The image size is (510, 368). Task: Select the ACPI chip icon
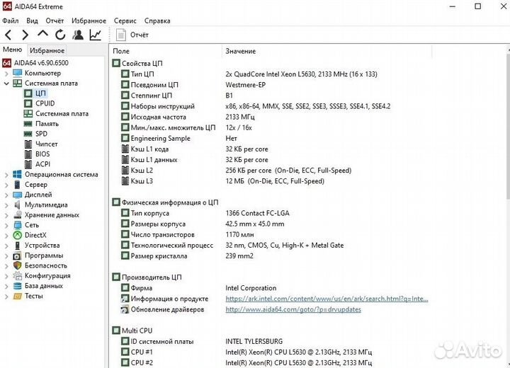[x=28, y=164]
